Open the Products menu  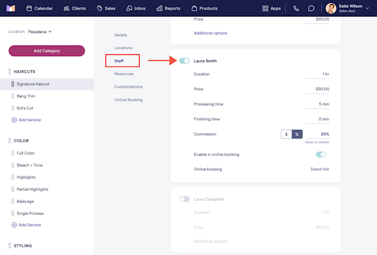point(204,8)
